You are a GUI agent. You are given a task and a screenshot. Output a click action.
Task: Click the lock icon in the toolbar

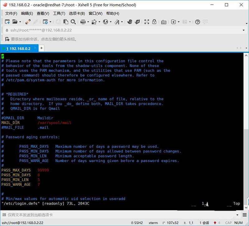pos(154,22)
